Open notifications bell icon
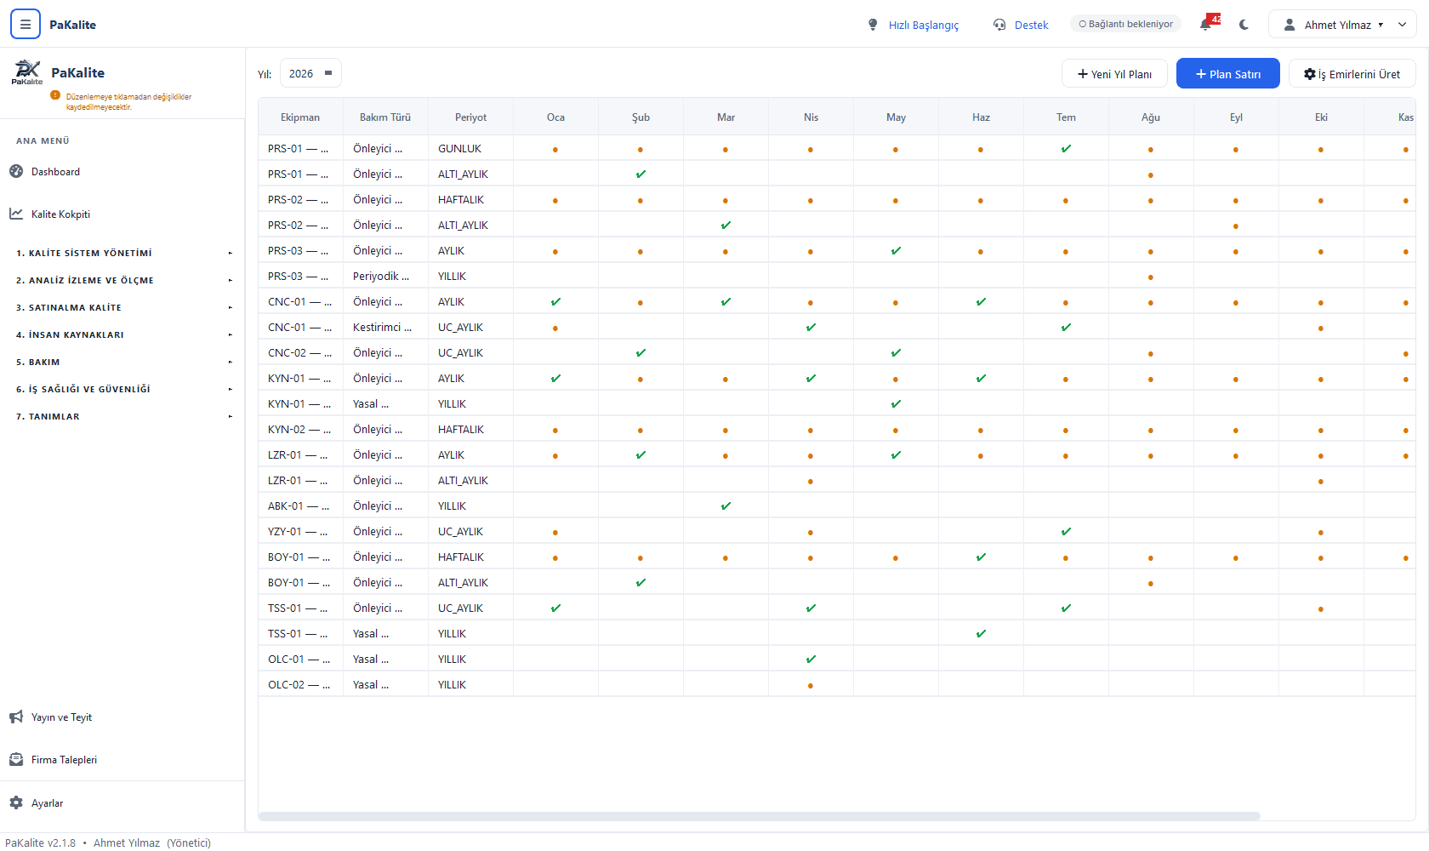1429x851 pixels. pos(1205,25)
